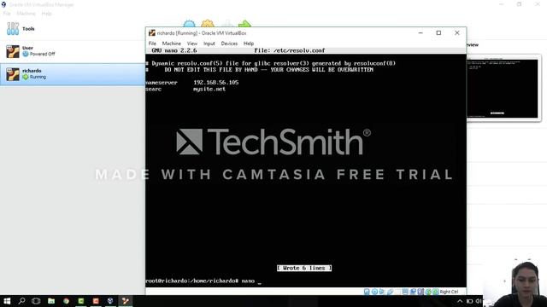Open the Devices menu in VM window
Screen dimensions: 547x307
(229, 43)
